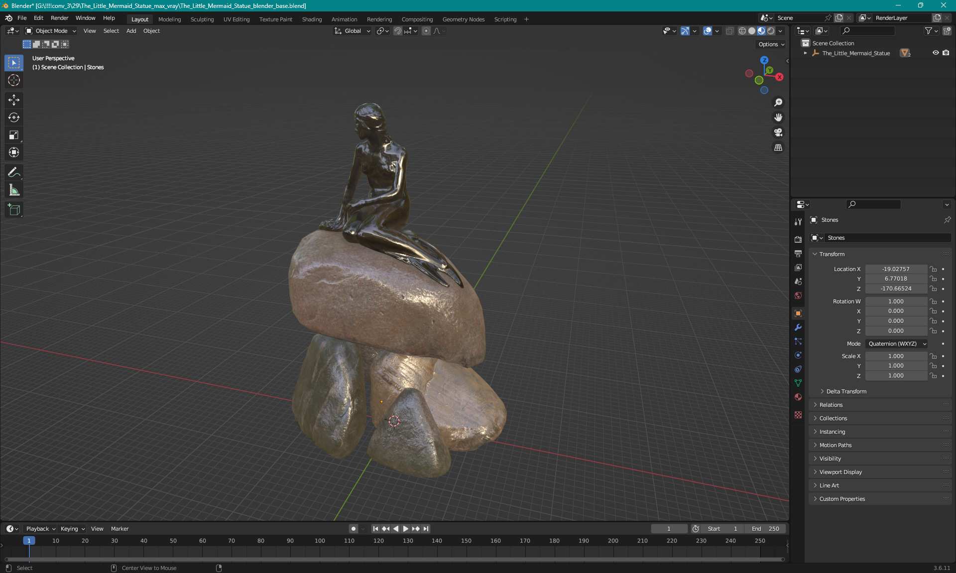
Task: Select the Measure tool
Action: (14, 190)
